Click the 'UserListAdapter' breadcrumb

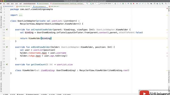coord(44,3)
